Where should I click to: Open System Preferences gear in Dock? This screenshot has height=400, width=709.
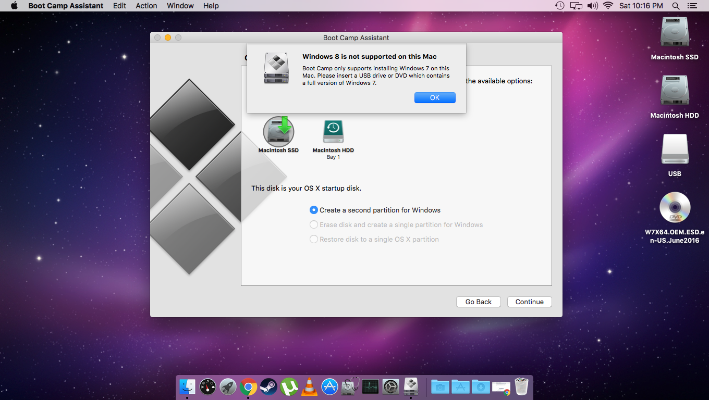tap(390, 386)
